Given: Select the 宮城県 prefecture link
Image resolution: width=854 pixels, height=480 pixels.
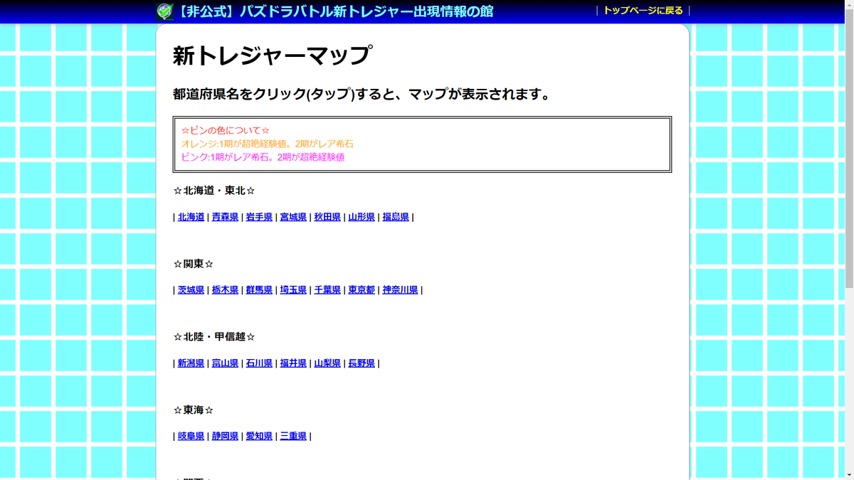Looking at the screenshot, I should click(x=293, y=217).
